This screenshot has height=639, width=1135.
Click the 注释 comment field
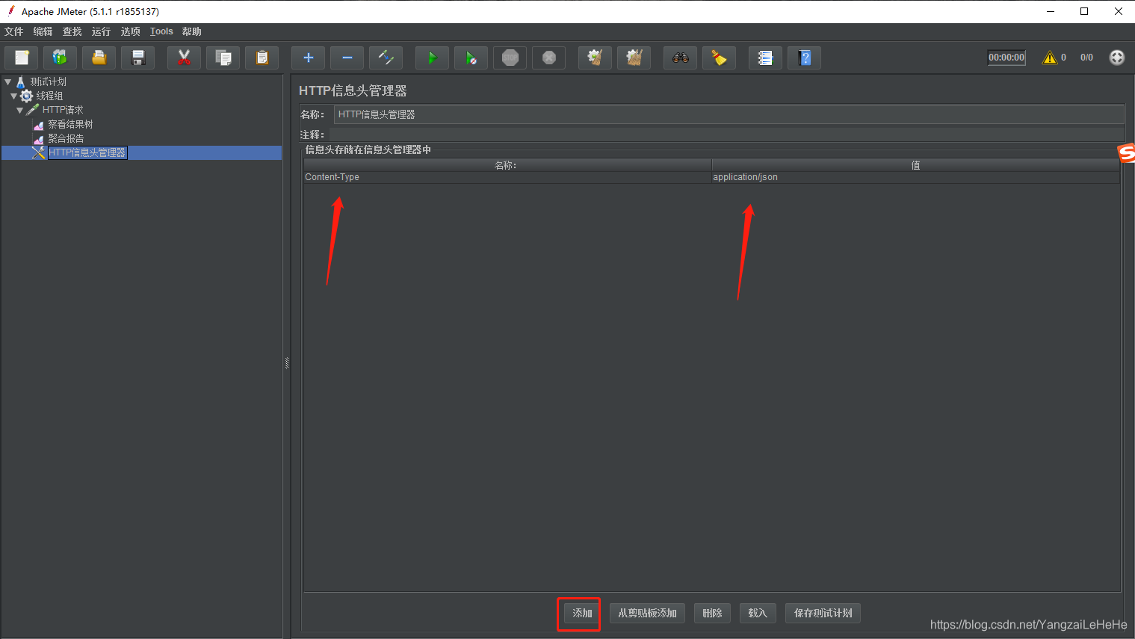[726, 135]
